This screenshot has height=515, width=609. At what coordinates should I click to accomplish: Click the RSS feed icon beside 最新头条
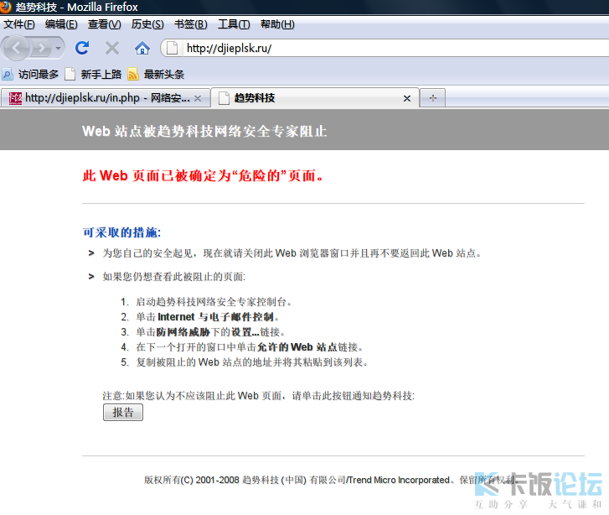click(x=133, y=74)
